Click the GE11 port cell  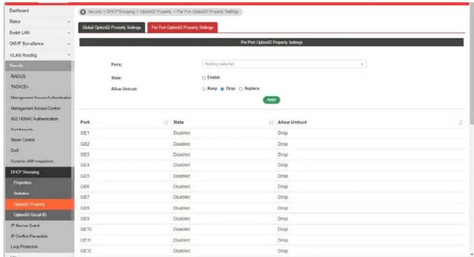click(85, 240)
